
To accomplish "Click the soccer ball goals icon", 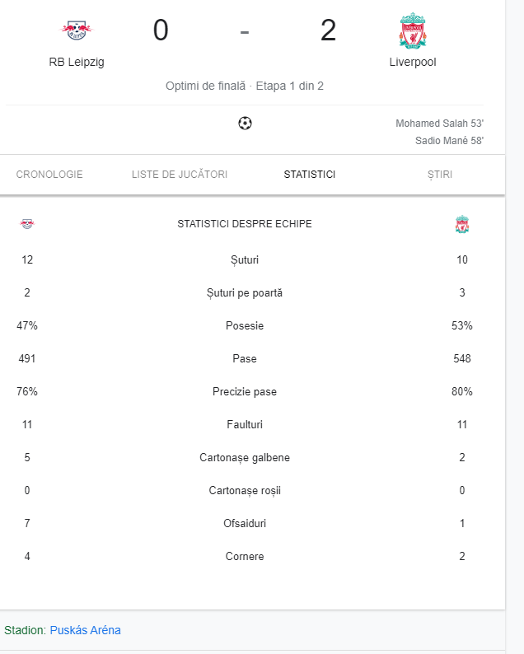I will (245, 124).
